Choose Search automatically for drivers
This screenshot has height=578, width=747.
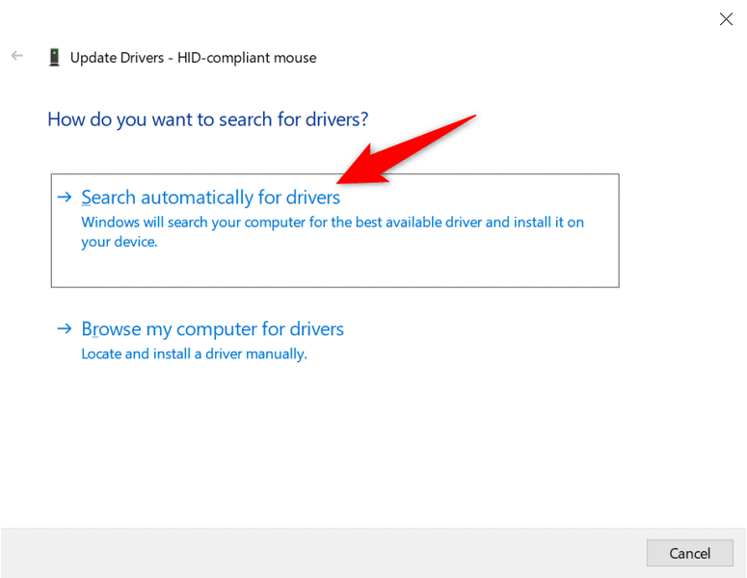(x=210, y=197)
